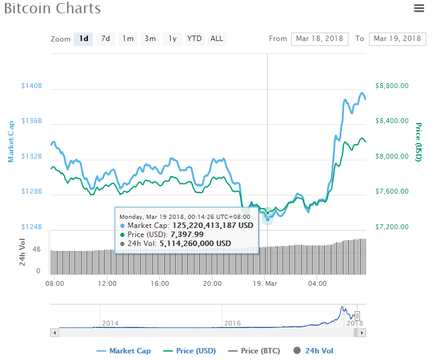Screen dimensions: 445x360
Task: Click the $140B market cap axis label
Action: pos(31,86)
